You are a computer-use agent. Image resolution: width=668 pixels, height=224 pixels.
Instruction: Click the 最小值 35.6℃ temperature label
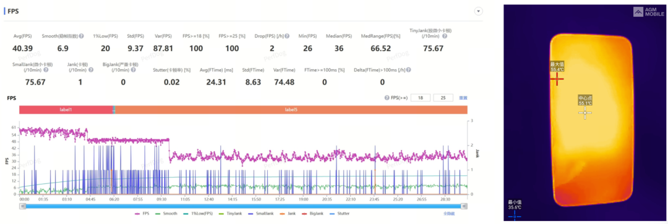514,205
